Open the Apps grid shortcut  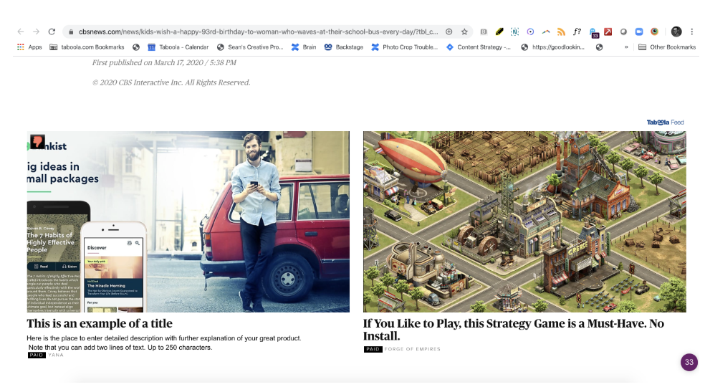(29, 47)
